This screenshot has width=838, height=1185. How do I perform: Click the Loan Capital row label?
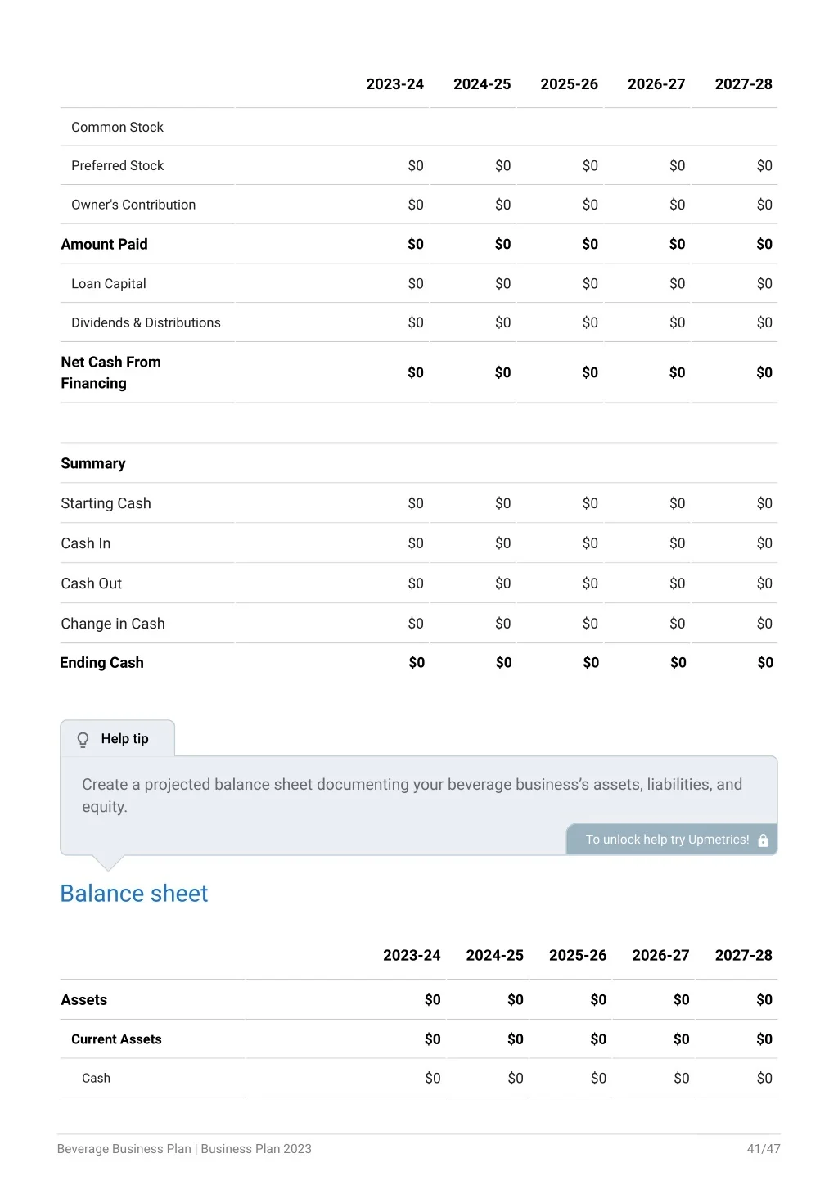point(108,284)
